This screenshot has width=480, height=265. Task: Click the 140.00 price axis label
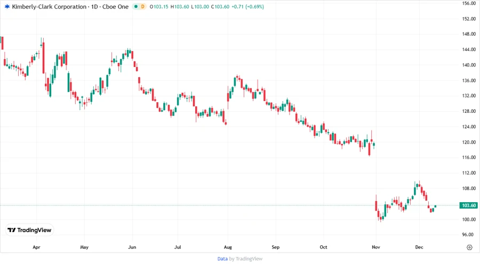[x=469, y=65]
